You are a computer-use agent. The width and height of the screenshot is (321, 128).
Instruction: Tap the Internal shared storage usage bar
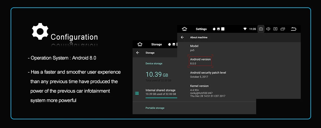pyautogui.click(x=161, y=98)
